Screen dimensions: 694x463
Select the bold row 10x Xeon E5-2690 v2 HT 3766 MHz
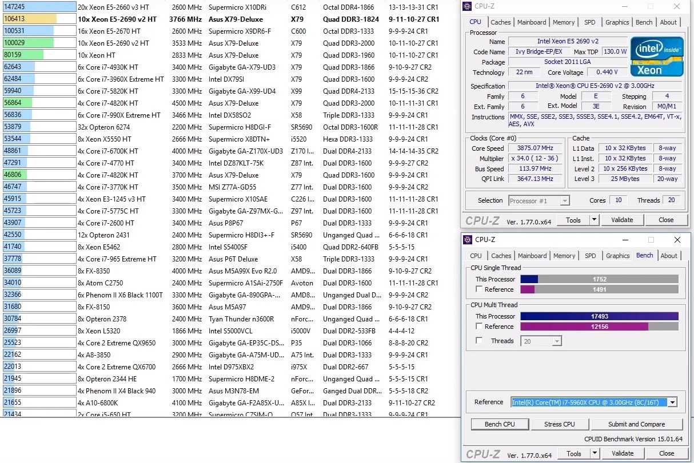[229, 19]
